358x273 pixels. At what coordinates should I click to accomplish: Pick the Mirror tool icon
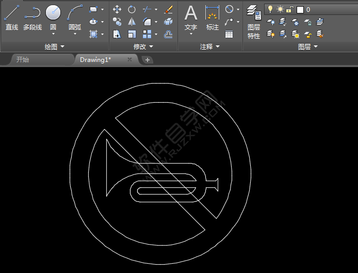[132, 22]
